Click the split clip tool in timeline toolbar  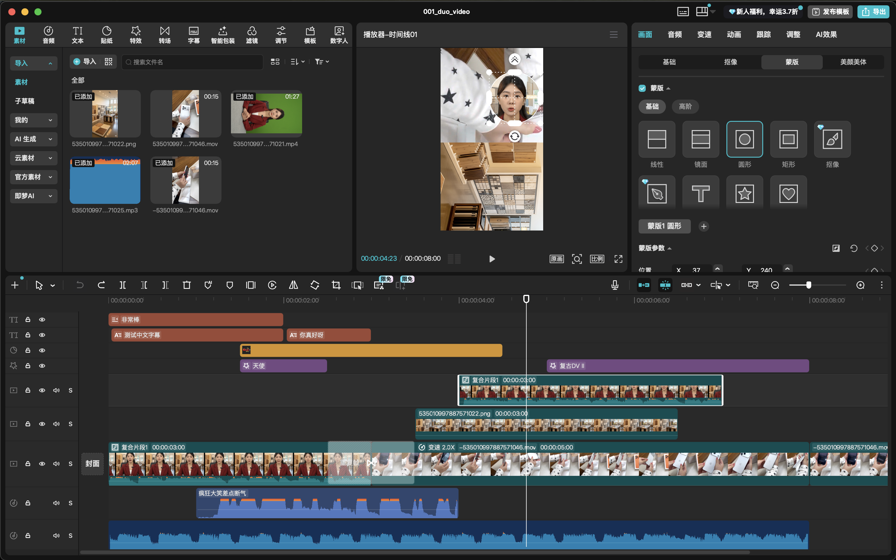(x=123, y=285)
